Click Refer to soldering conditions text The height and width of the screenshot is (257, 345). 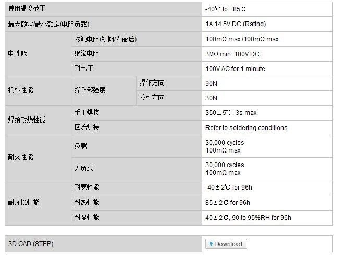[x=247, y=127]
